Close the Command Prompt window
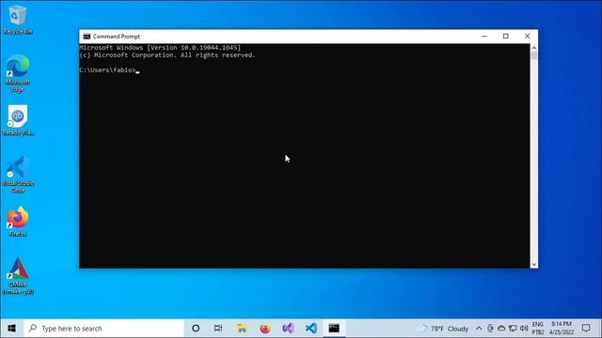The image size is (602, 338). coord(527,37)
